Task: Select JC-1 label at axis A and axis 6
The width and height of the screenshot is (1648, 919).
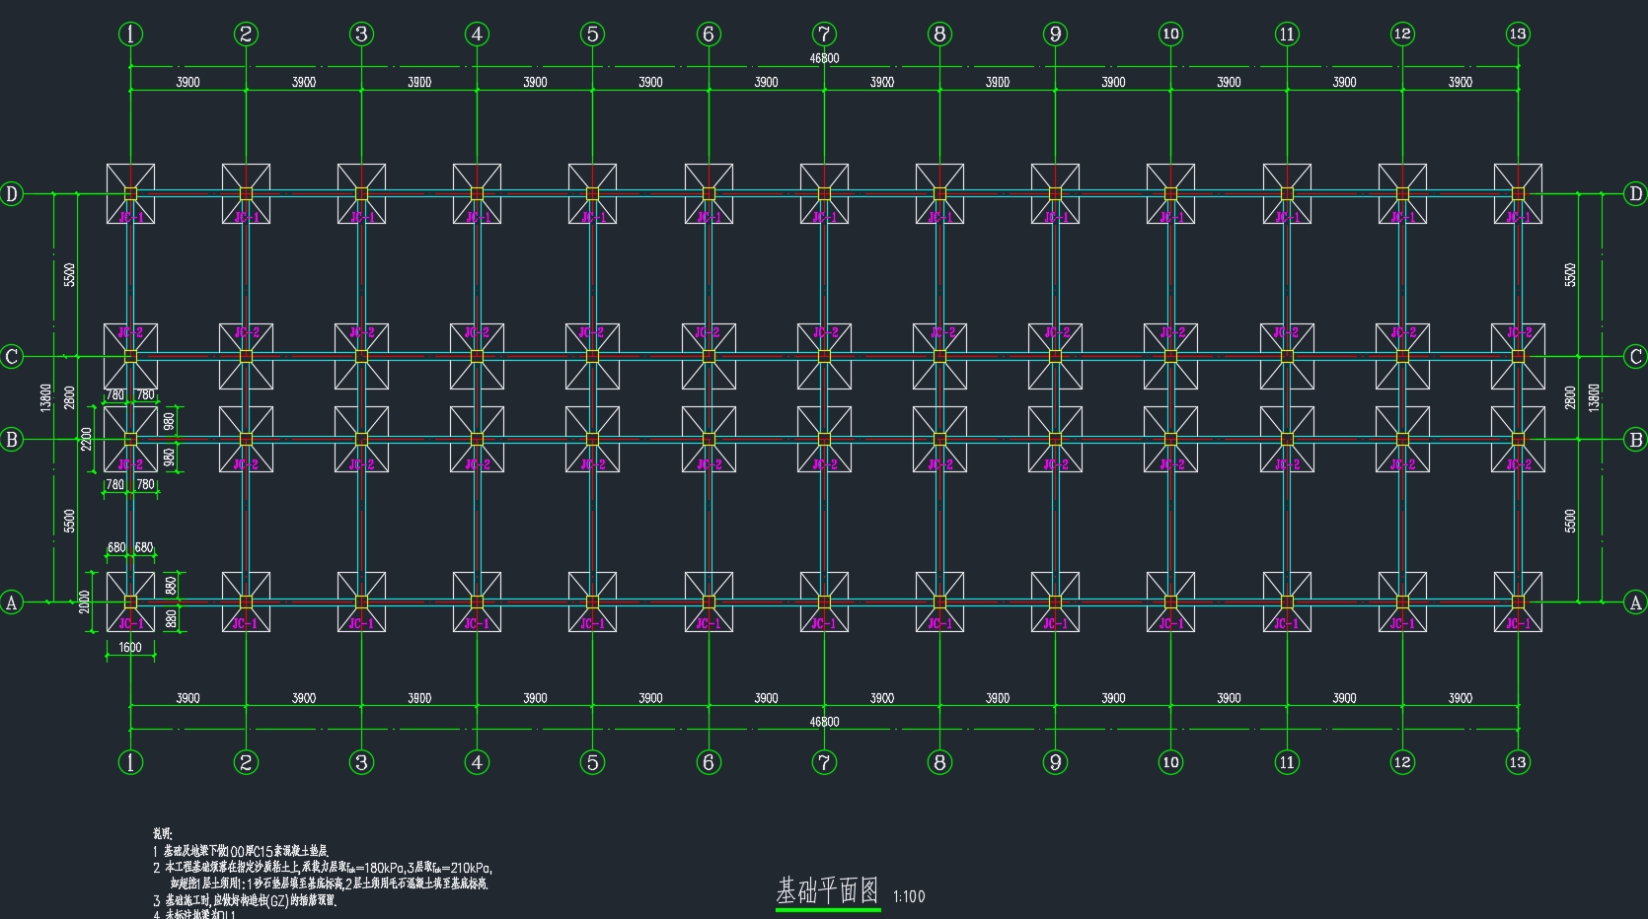Action: tap(709, 623)
